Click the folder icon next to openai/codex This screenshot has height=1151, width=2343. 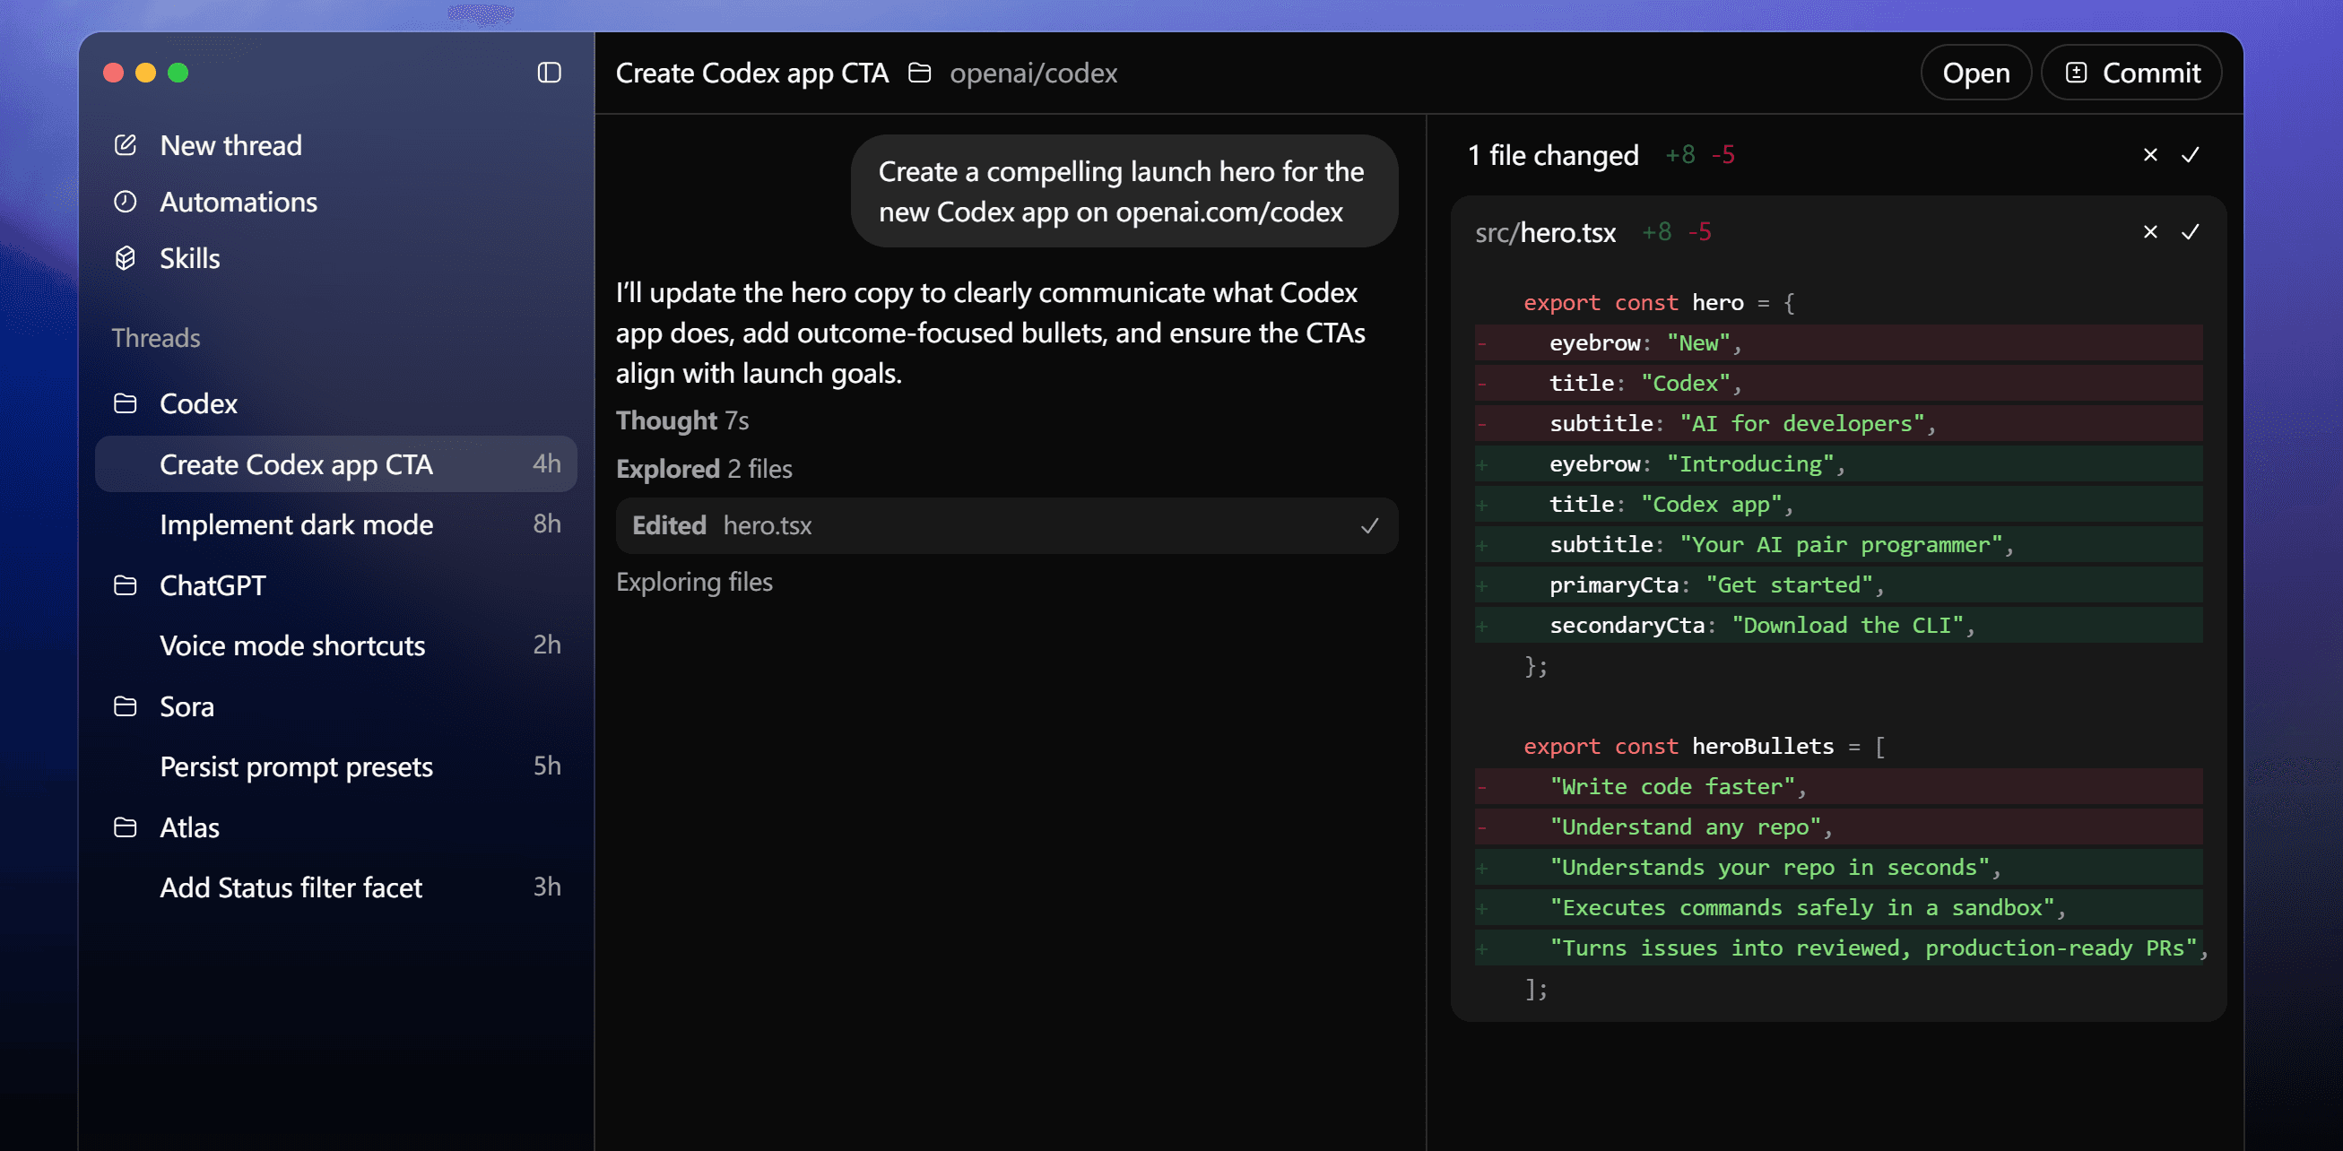tap(921, 73)
